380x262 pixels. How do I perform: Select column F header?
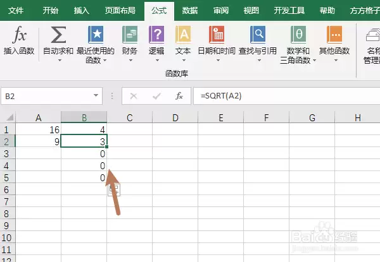(267, 117)
